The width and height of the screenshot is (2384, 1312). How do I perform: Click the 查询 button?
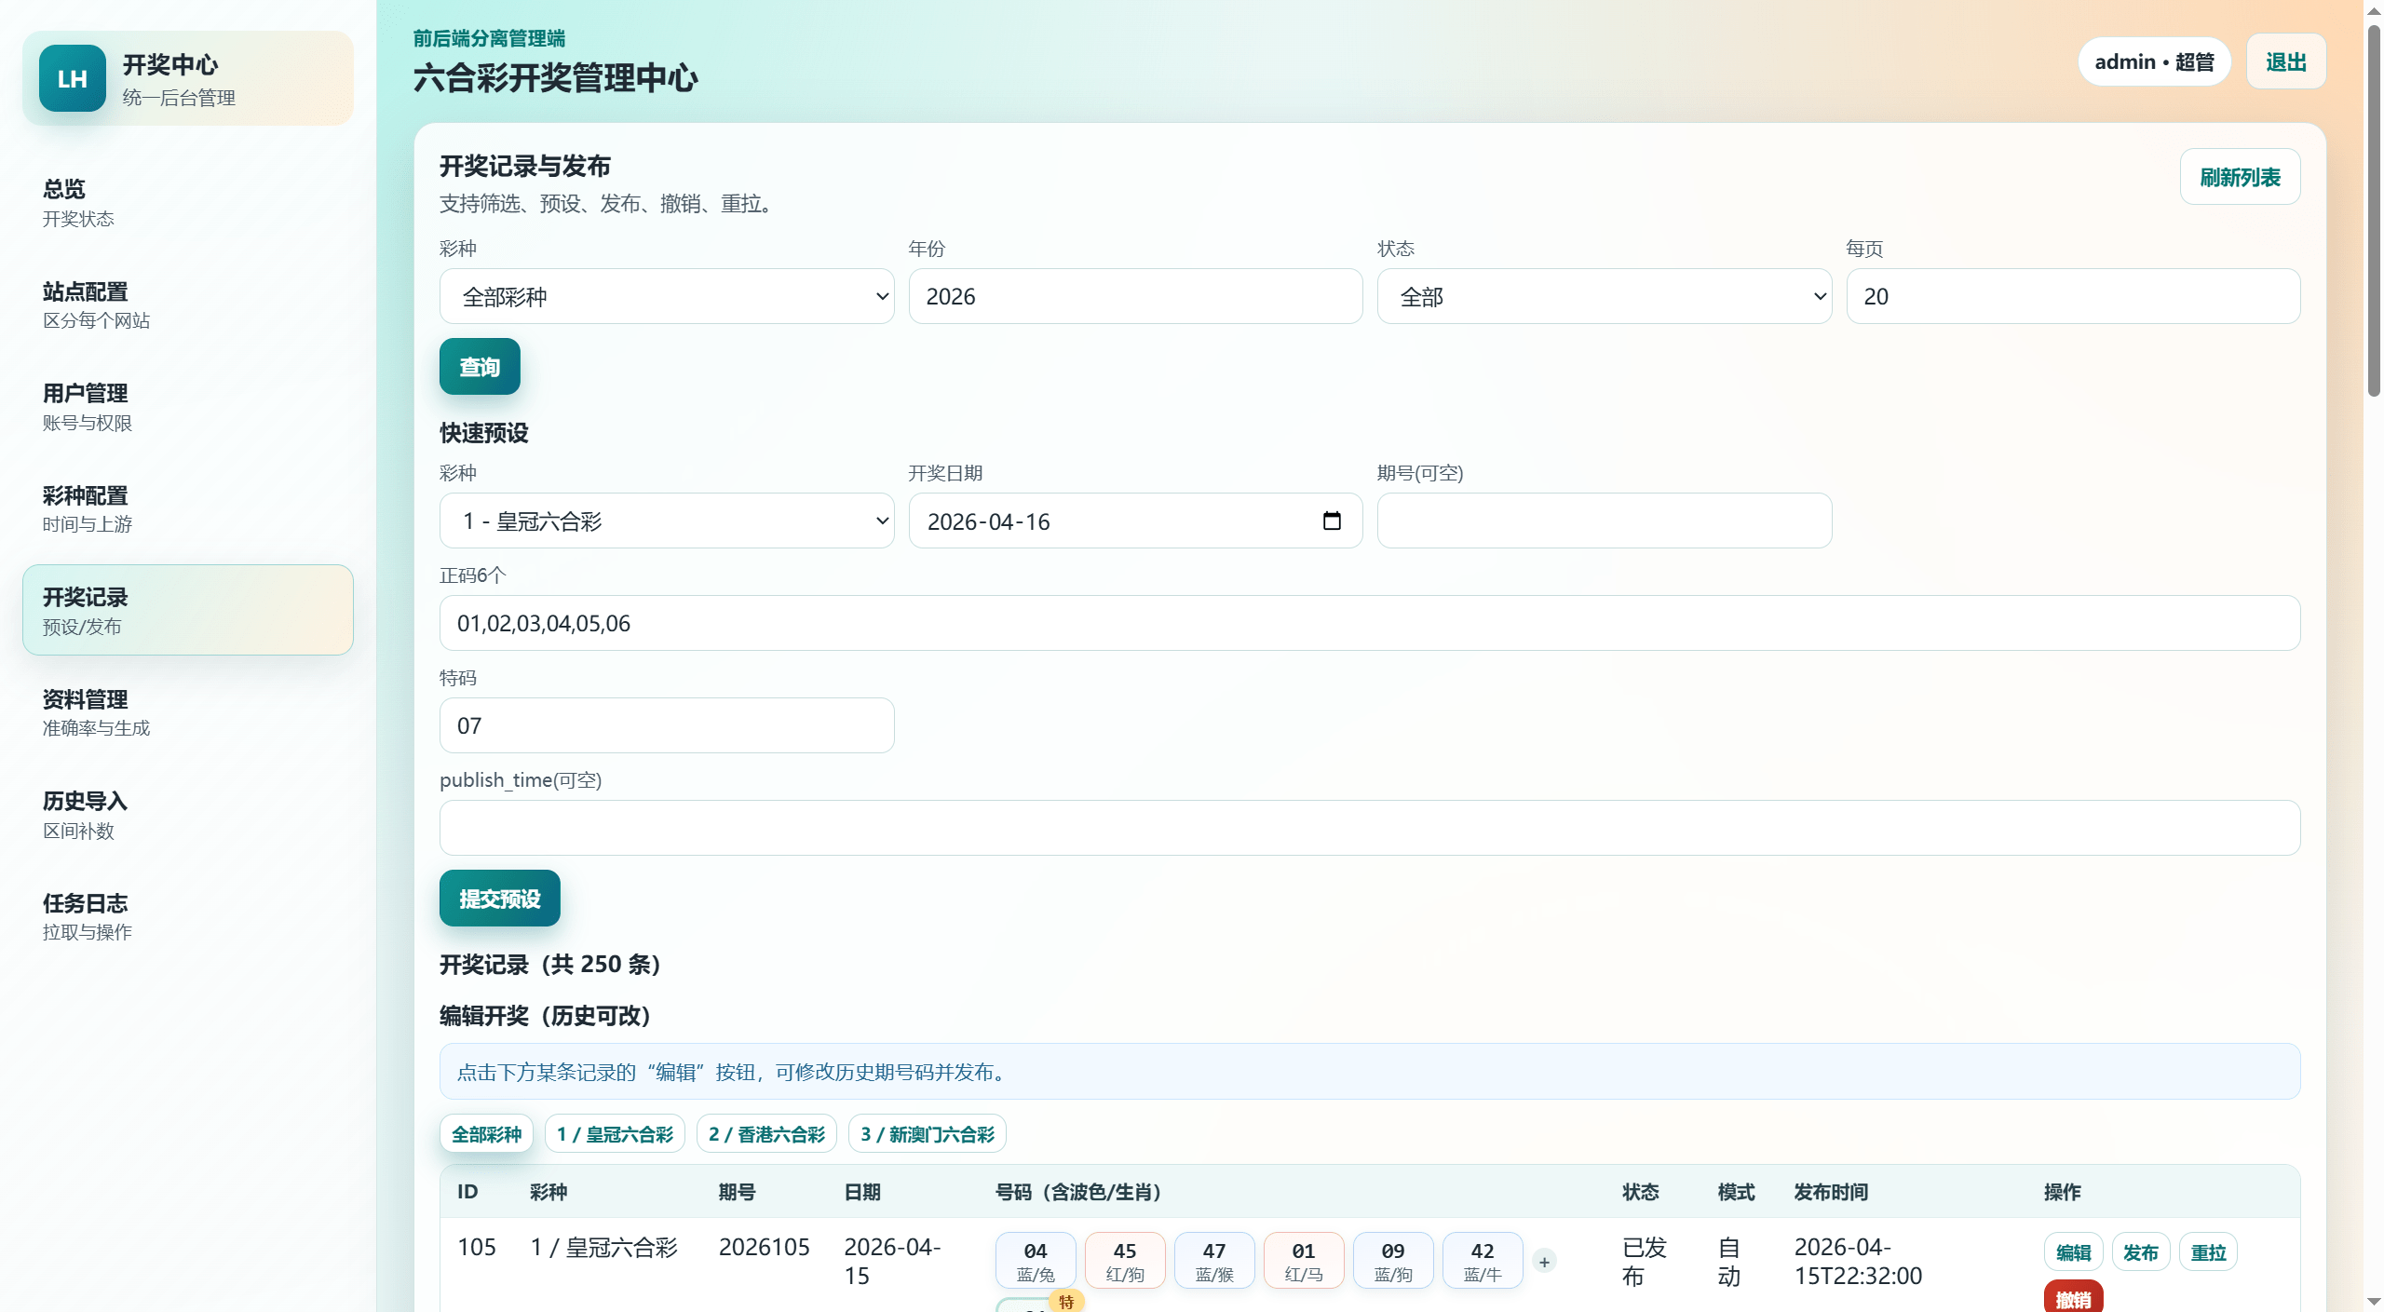(x=480, y=367)
